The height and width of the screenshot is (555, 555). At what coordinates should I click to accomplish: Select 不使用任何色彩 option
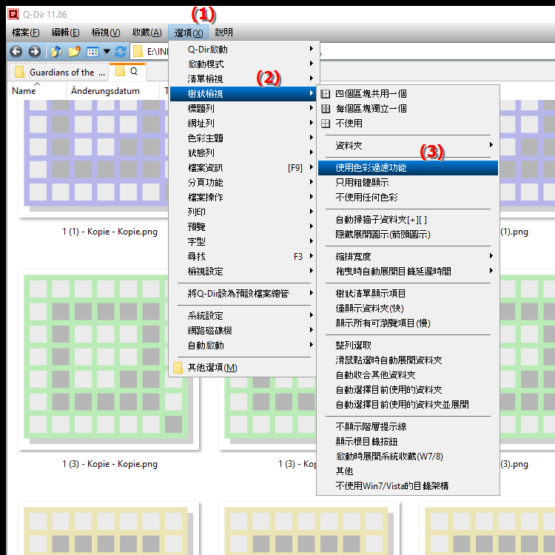tap(408, 197)
